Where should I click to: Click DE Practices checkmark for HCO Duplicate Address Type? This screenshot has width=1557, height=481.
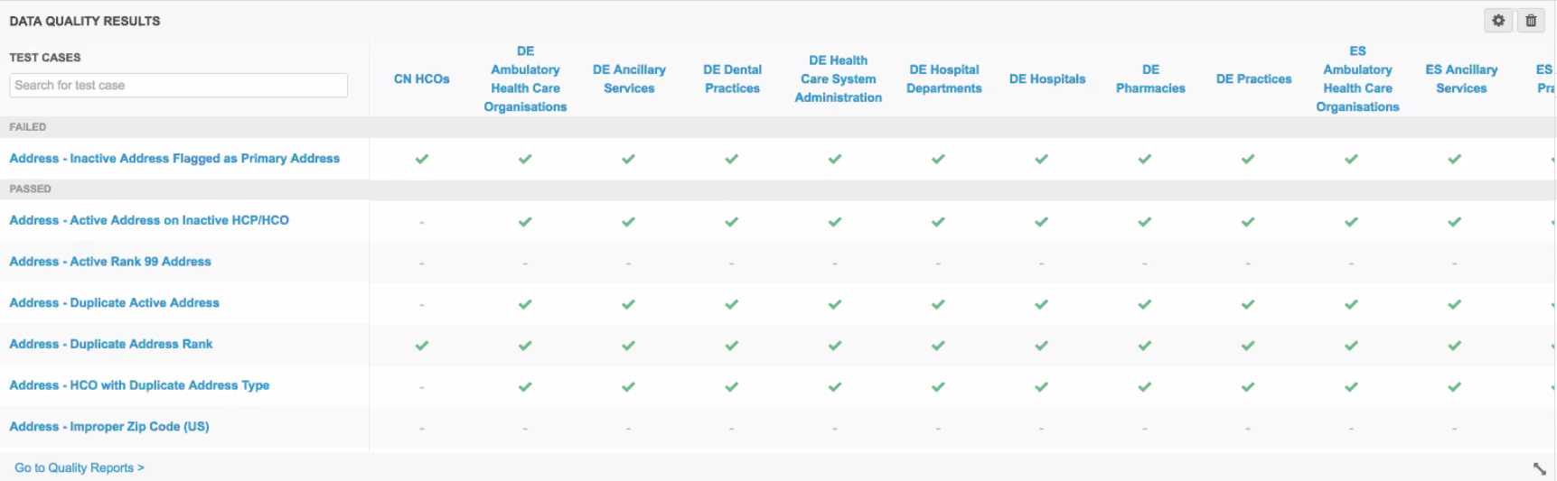click(x=1248, y=387)
